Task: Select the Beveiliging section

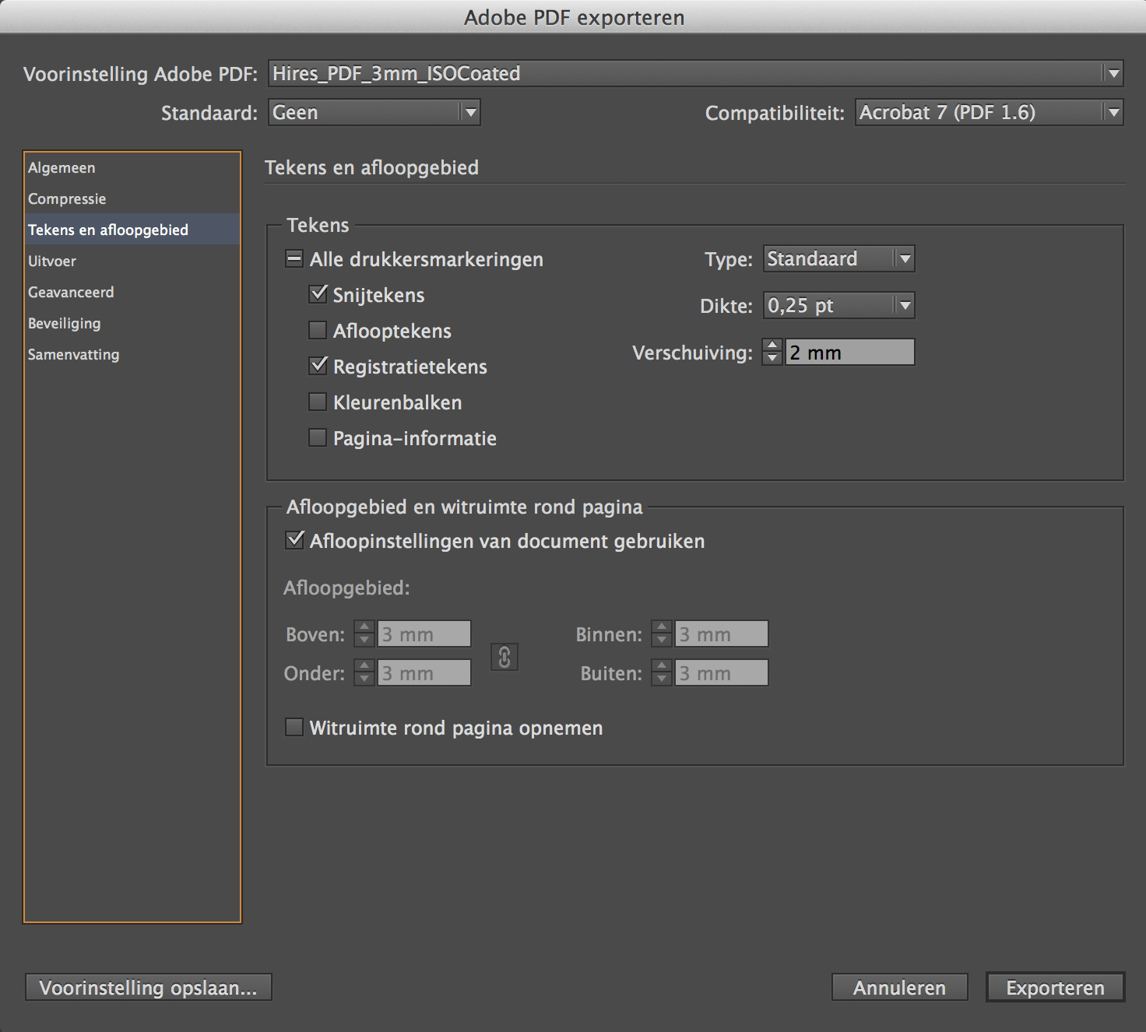Action: [132, 323]
